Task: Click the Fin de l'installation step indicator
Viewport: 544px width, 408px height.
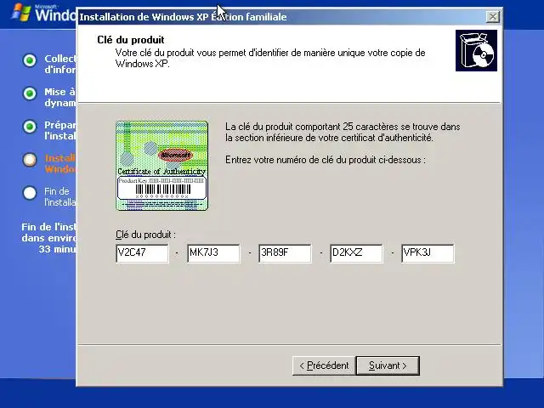Action: pyautogui.click(x=30, y=193)
